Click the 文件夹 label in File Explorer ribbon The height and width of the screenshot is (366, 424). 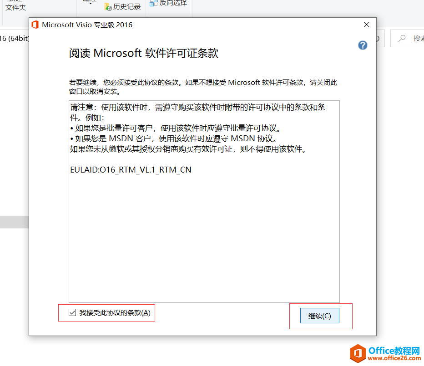coord(15,7)
